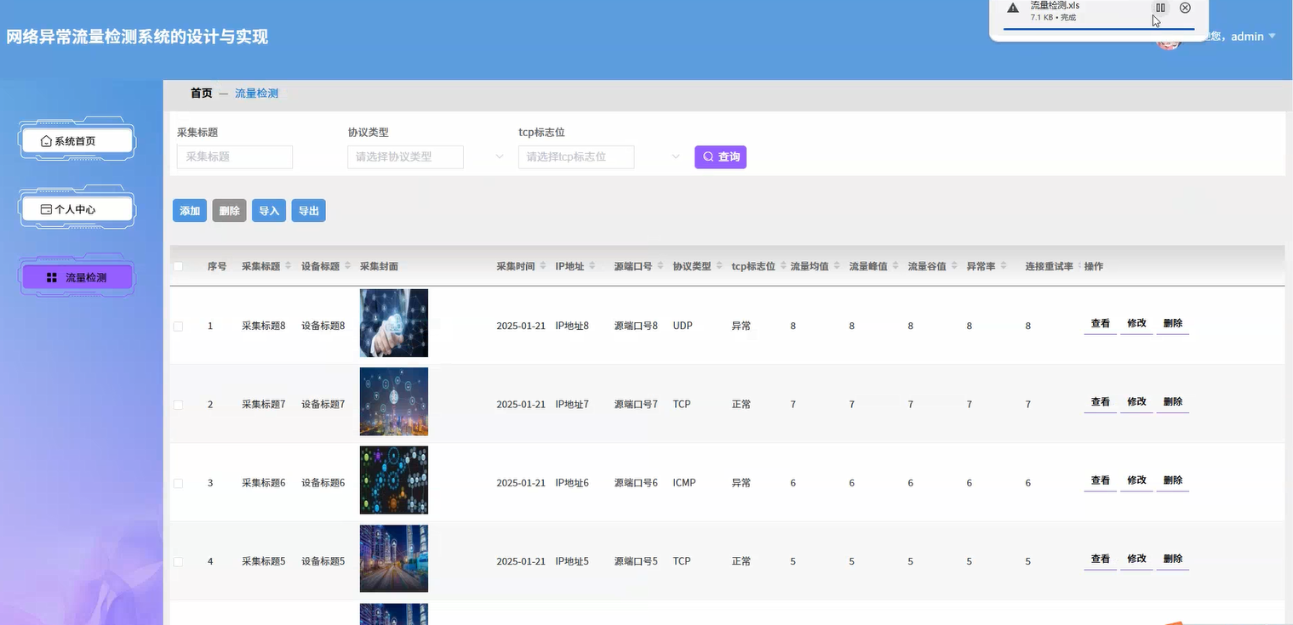Check the checkbox for row 采集标题6
The image size is (1293, 625).
point(178,483)
